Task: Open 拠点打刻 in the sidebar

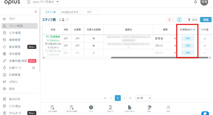Action: pyautogui.click(x=15, y=99)
